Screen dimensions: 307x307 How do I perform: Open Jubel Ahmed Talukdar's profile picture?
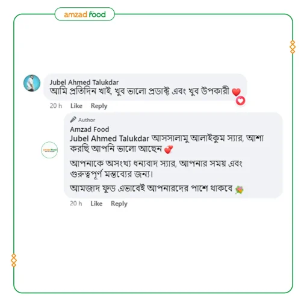coord(32,83)
